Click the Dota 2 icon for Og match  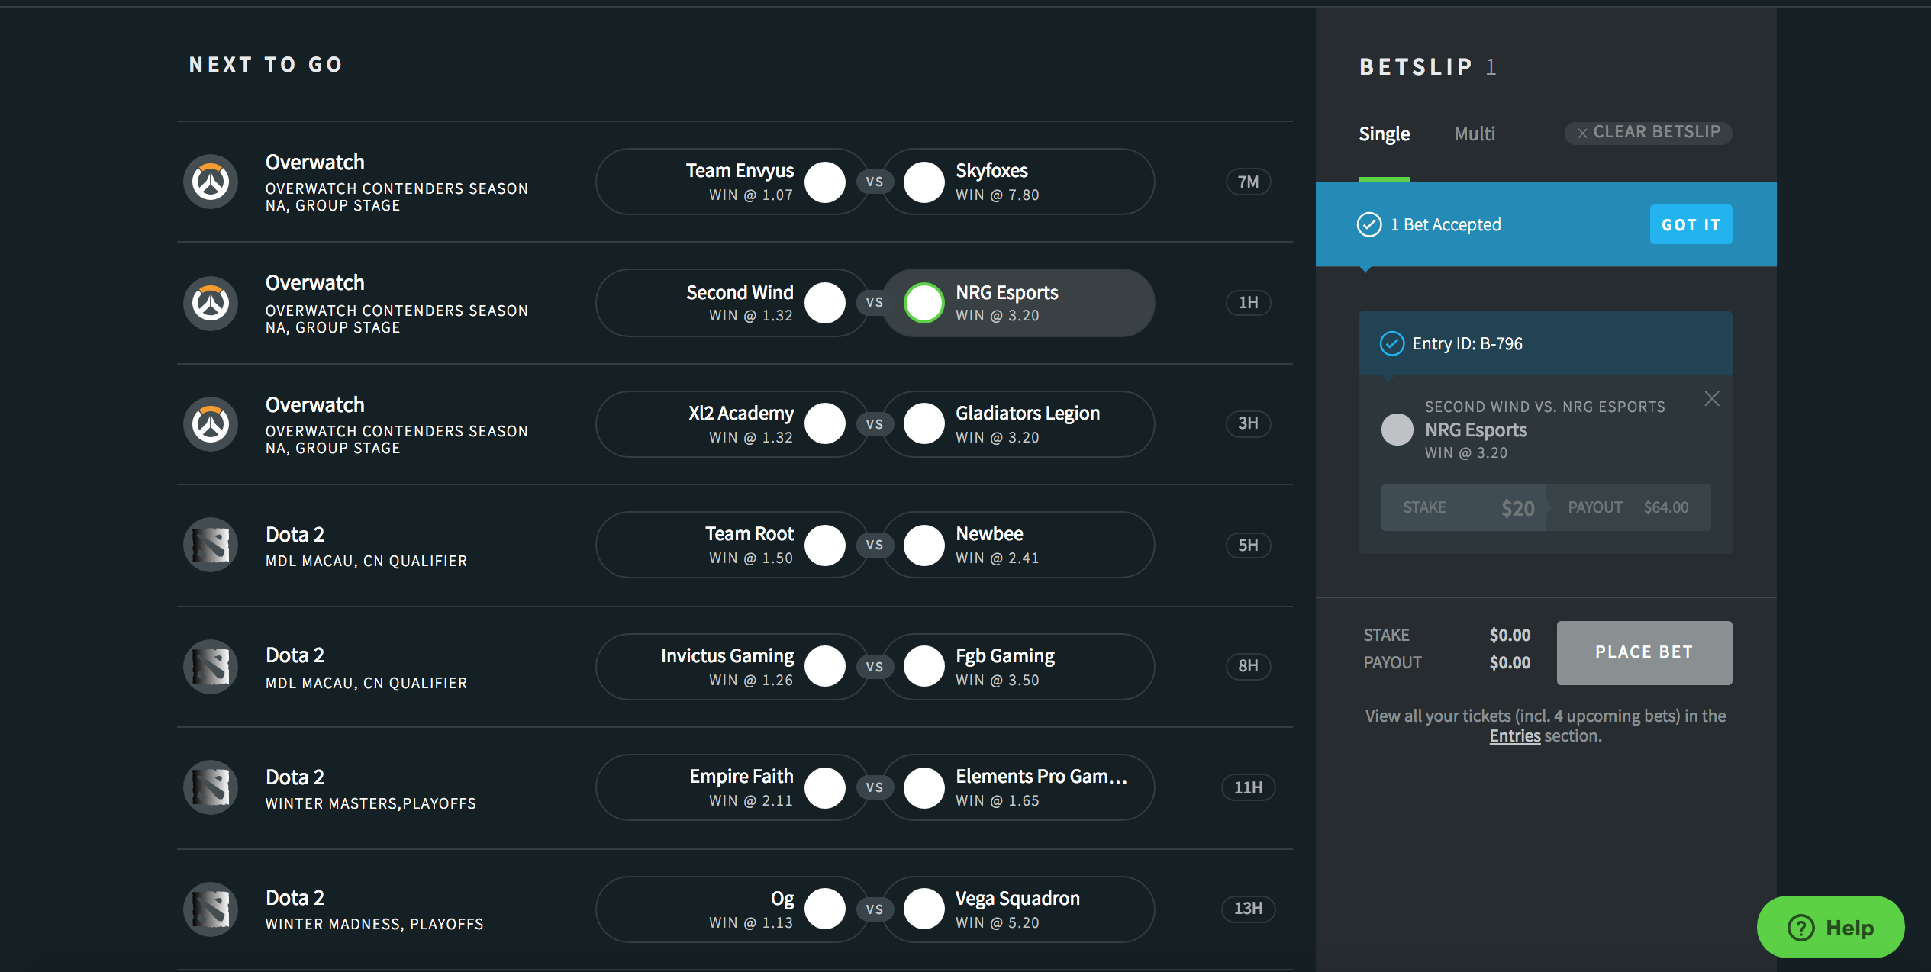(211, 909)
